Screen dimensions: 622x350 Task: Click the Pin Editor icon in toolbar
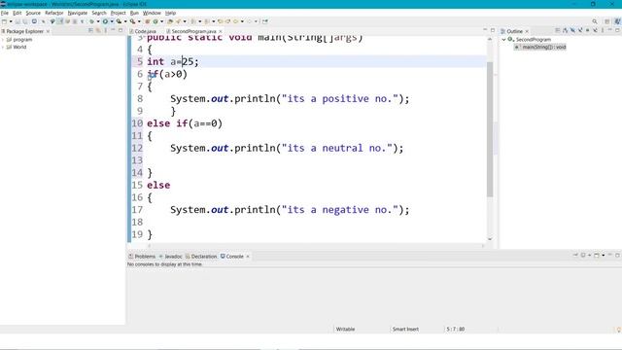click(x=264, y=21)
